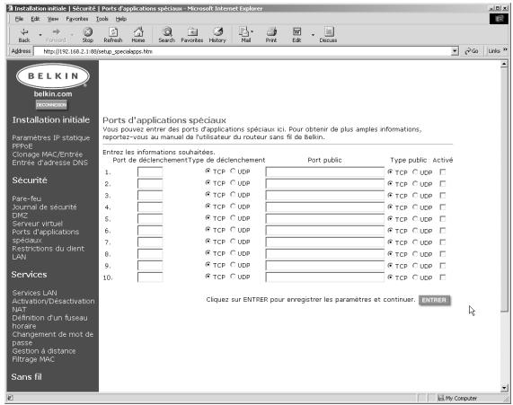513x405 pixels.
Task: Click the Go button beside address bar
Action: click(472, 51)
